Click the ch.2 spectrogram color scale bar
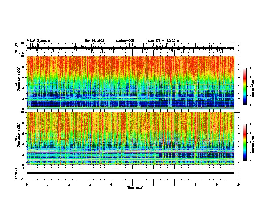 click(x=245, y=142)
